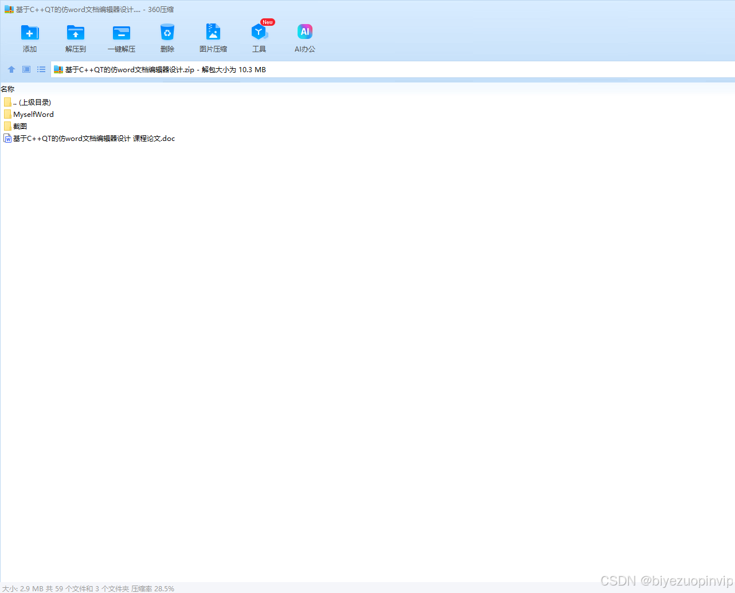Screen dimensions: 735x593
Task: Open the 工具 (Tools) icon
Action: point(259,32)
